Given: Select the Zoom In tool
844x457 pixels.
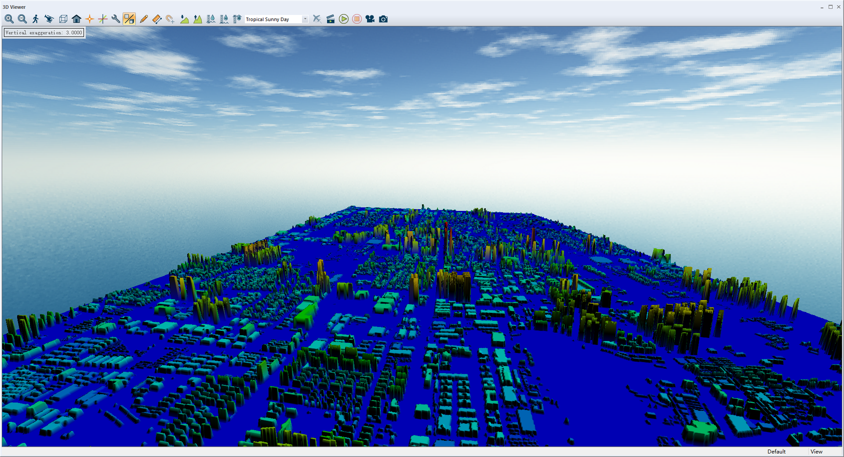Looking at the screenshot, I should [8, 19].
